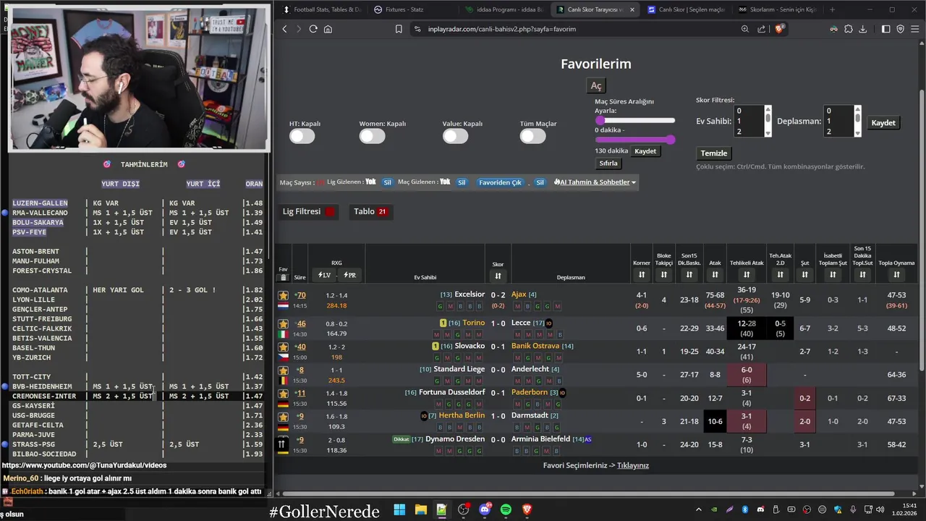Toggle the HT: Kapalı switch

(302, 136)
